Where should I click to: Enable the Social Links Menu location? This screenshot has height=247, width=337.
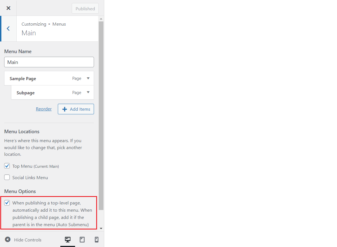[7, 177]
